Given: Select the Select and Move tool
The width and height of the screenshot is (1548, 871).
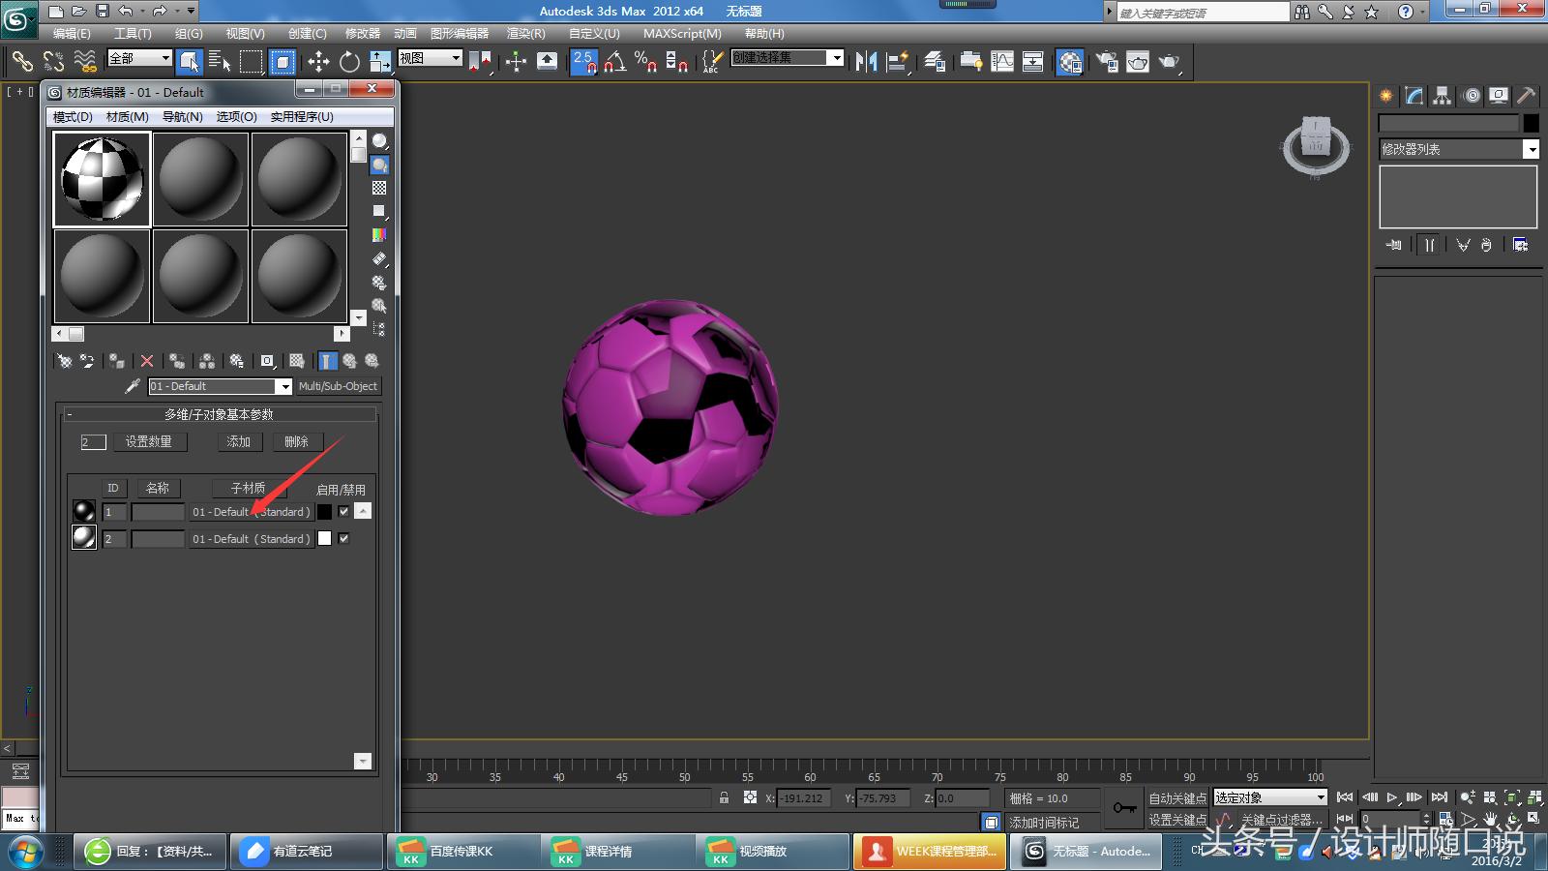Looking at the screenshot, I should click(x=318, y=61).
